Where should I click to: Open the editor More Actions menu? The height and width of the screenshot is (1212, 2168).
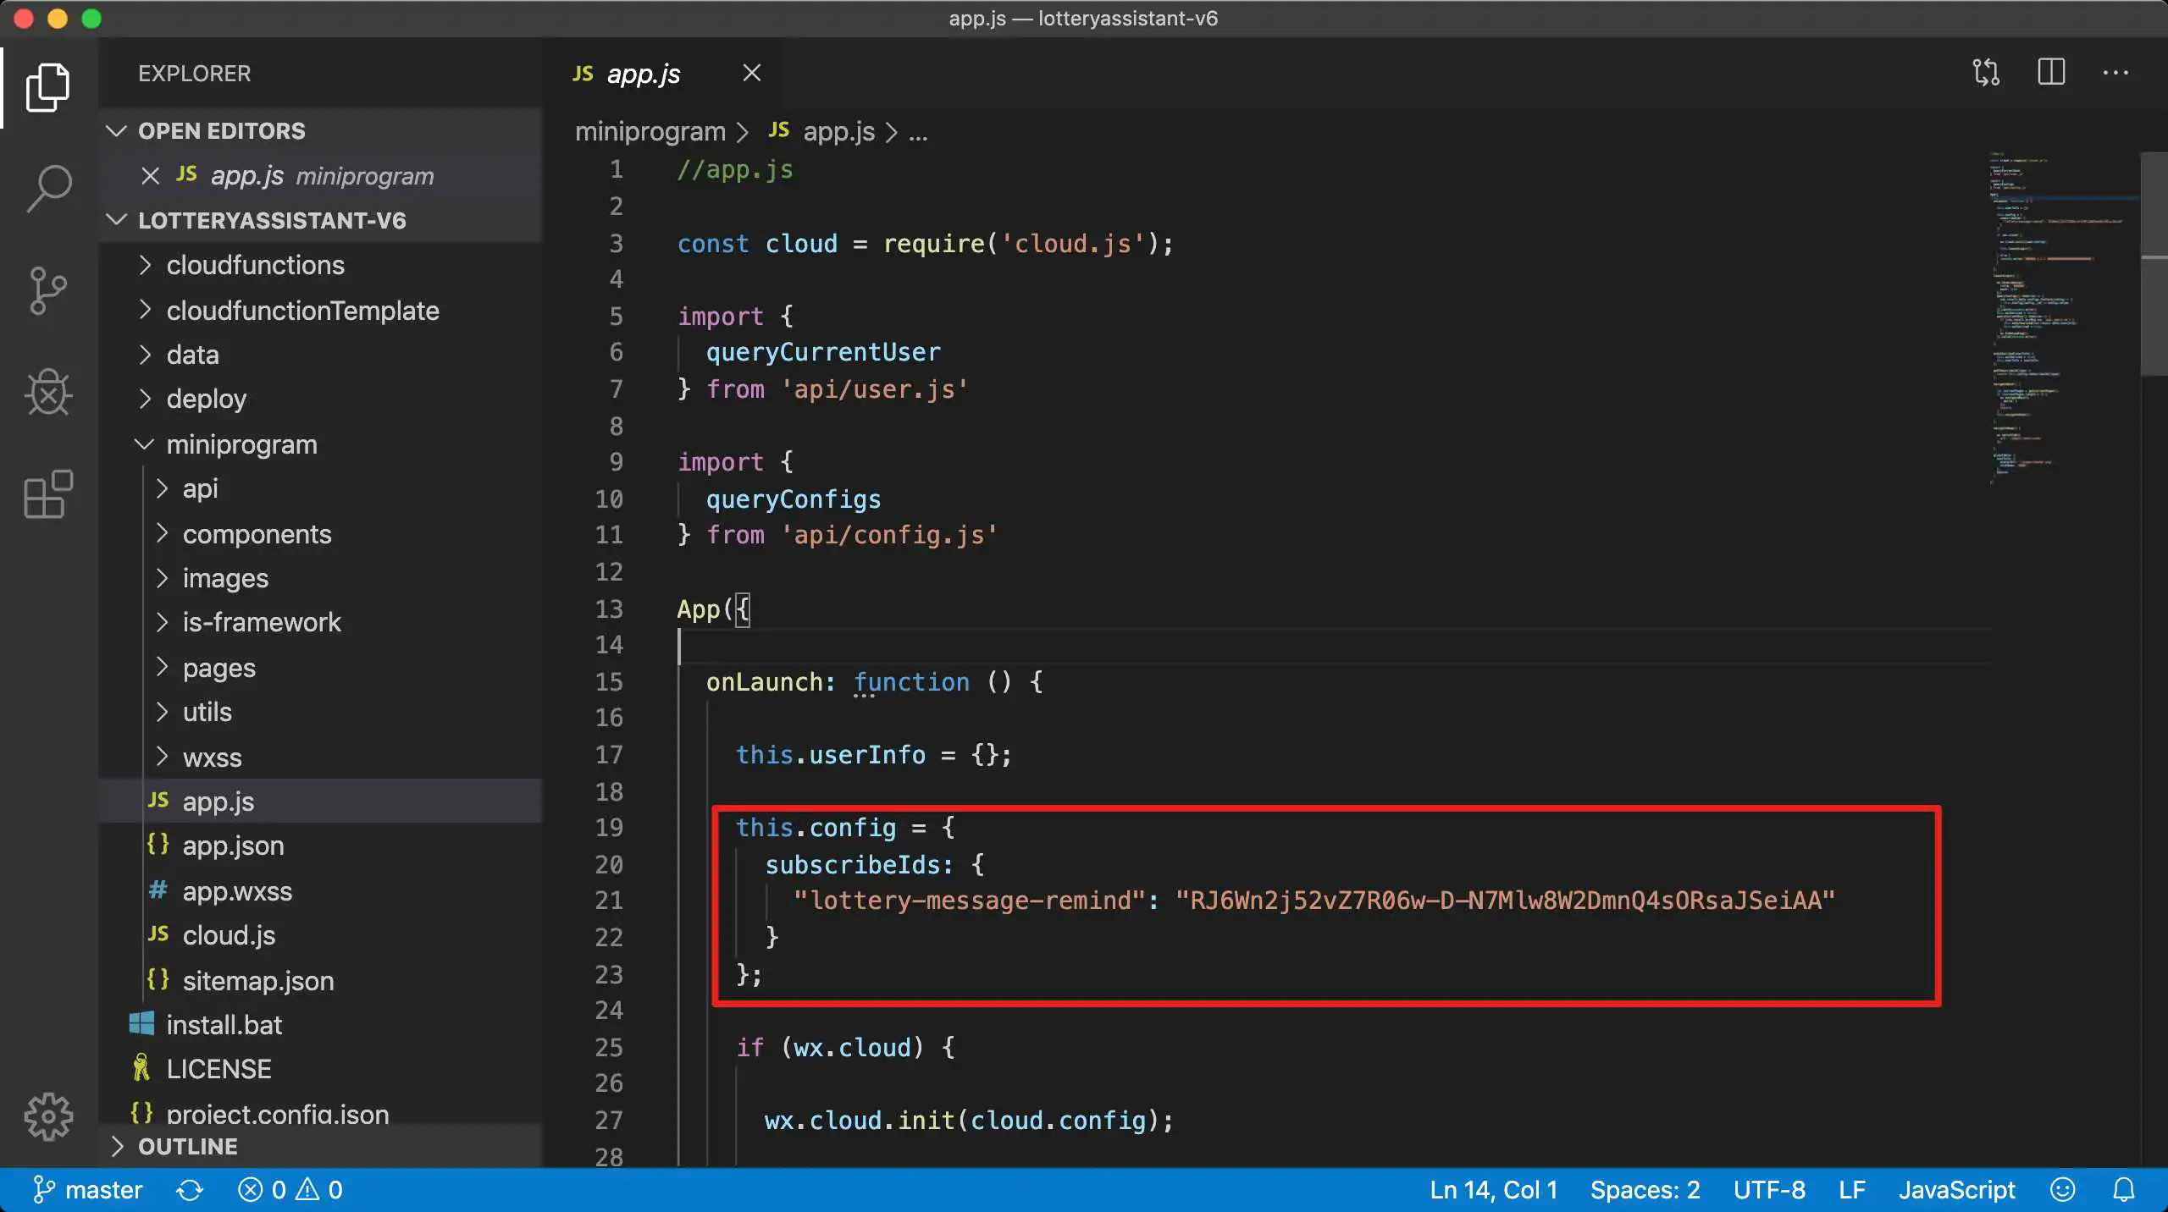[2115, 73]
